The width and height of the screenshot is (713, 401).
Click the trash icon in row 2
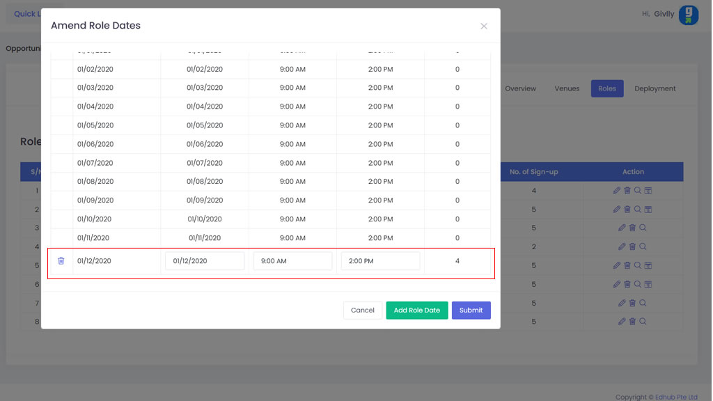627,210
